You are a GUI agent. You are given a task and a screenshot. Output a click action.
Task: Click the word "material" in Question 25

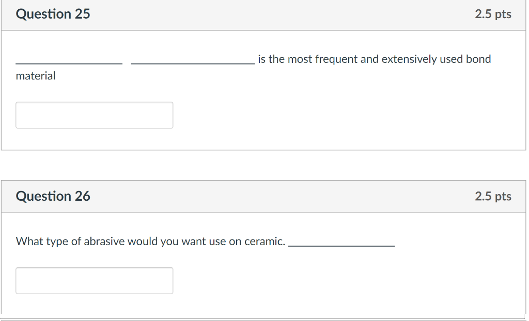36,76
